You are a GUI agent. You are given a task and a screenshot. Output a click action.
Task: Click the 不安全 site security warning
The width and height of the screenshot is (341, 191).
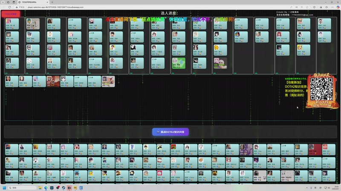20,7
